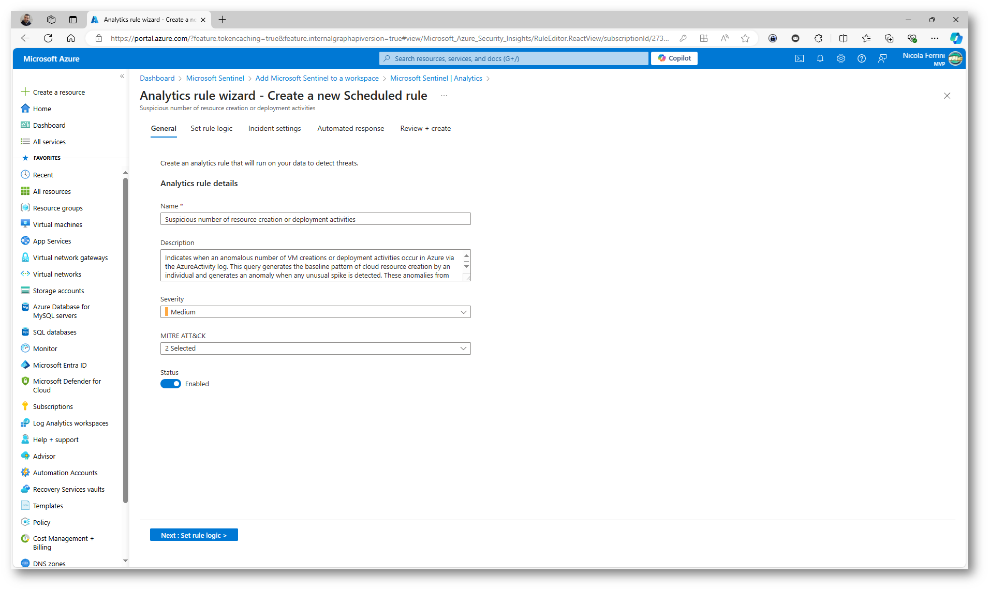
Task: Go to Dashboard breadcrumb link
Action: tap(157, 78)
